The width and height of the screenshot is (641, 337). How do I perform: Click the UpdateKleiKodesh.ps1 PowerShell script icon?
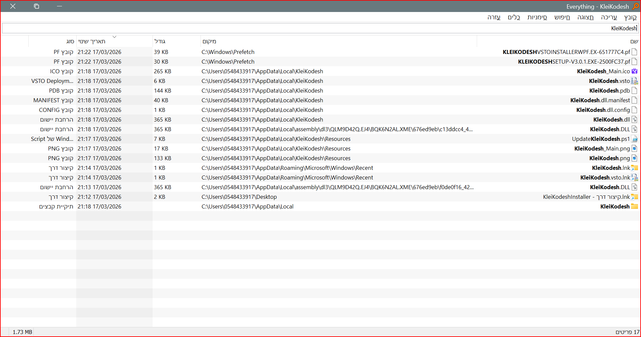635,139
